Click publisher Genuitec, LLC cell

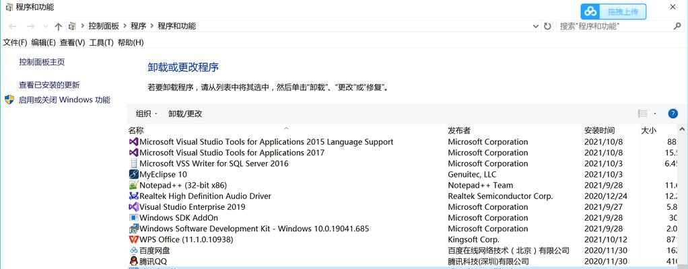(x=472, y=174)
